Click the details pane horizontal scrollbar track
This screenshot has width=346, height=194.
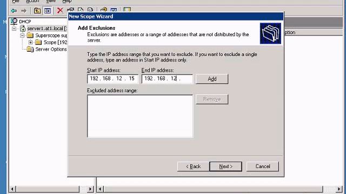coord(219,189)
